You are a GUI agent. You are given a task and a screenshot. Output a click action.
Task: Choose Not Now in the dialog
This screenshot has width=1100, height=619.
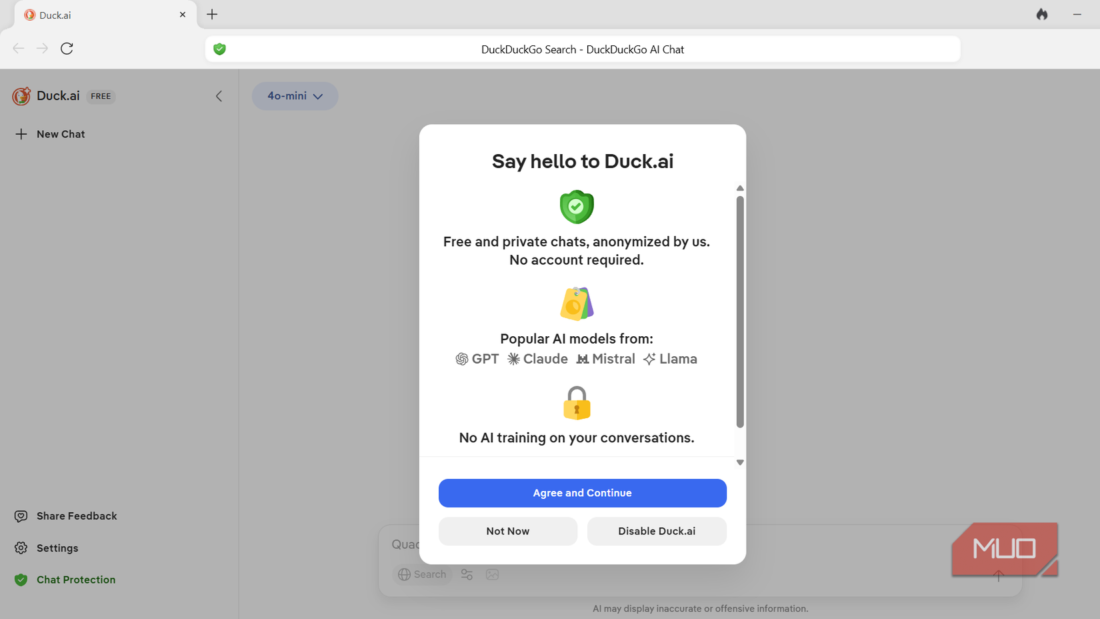coord(508,531)
